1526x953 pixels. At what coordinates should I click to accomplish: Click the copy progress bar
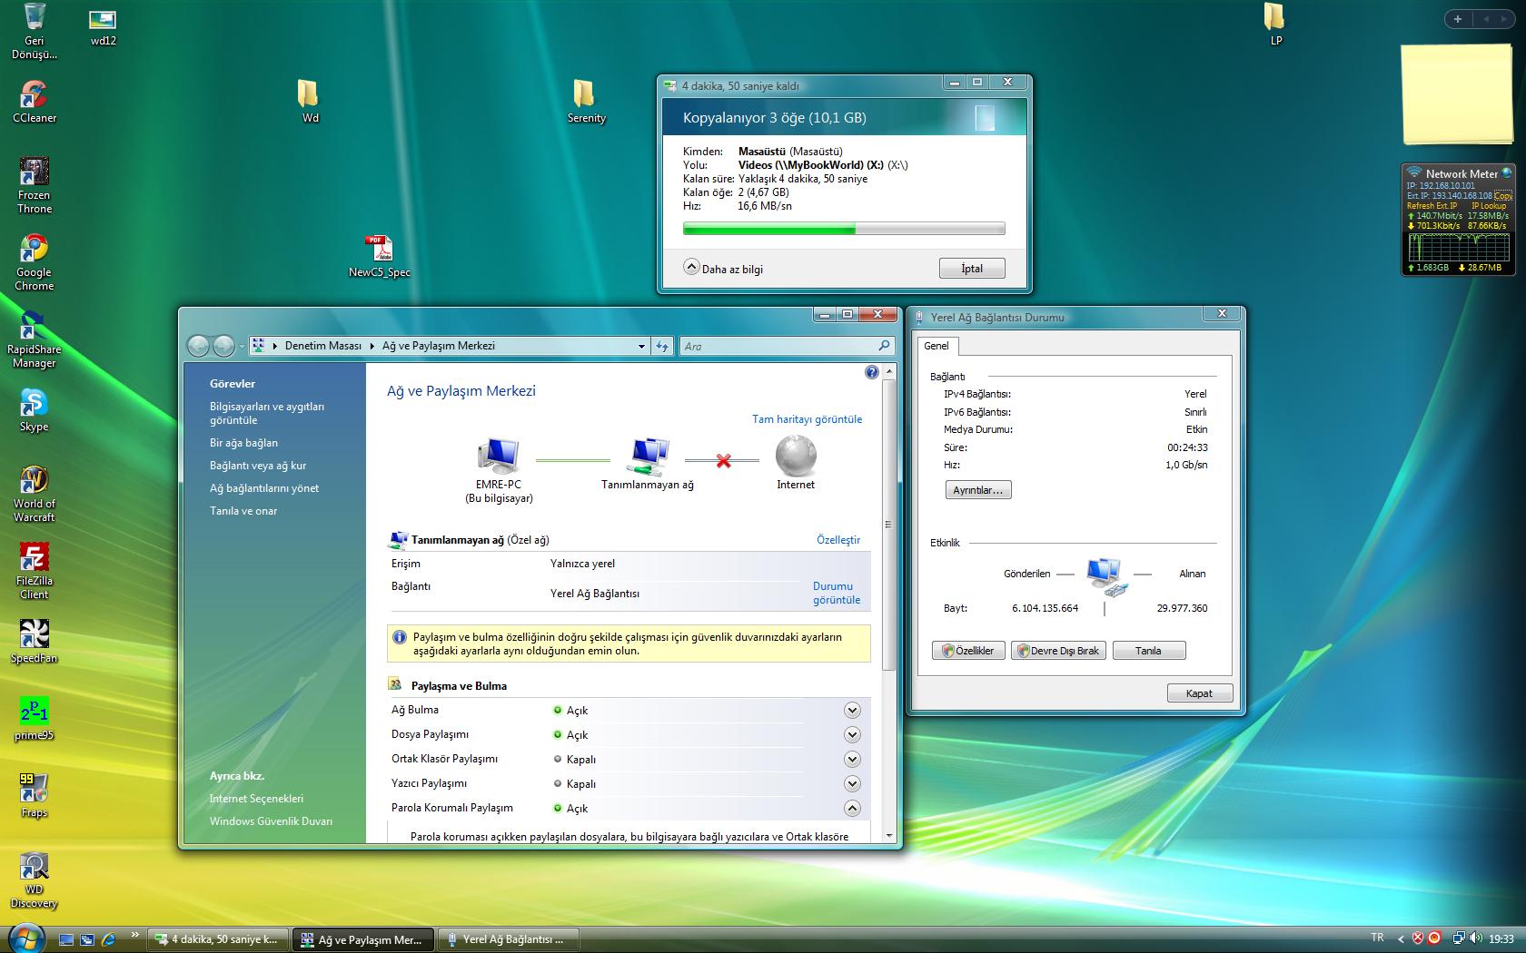coord(844,230)
